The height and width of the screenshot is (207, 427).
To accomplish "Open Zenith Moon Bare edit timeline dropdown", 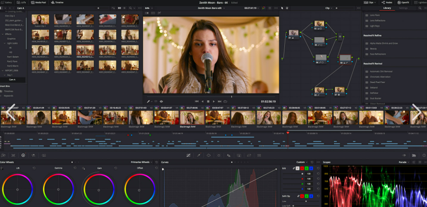I will [212, 8].
